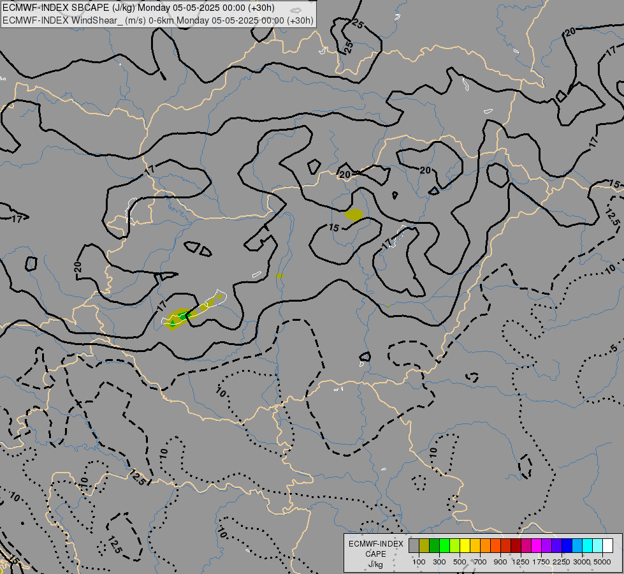Select the dark maroon CAPE legend swatch

tap(516, 545)
